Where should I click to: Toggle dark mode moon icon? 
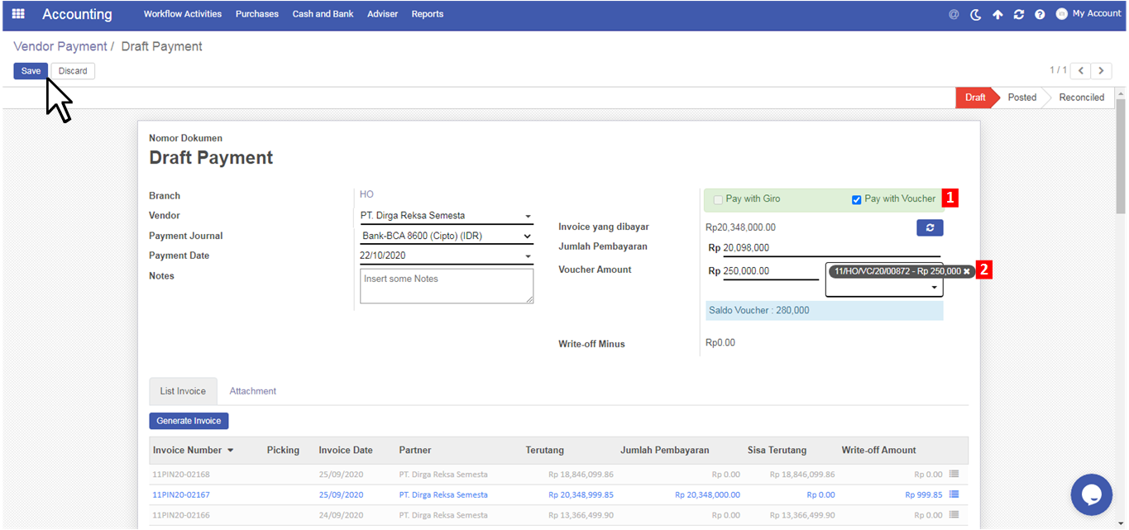[976, 14]
